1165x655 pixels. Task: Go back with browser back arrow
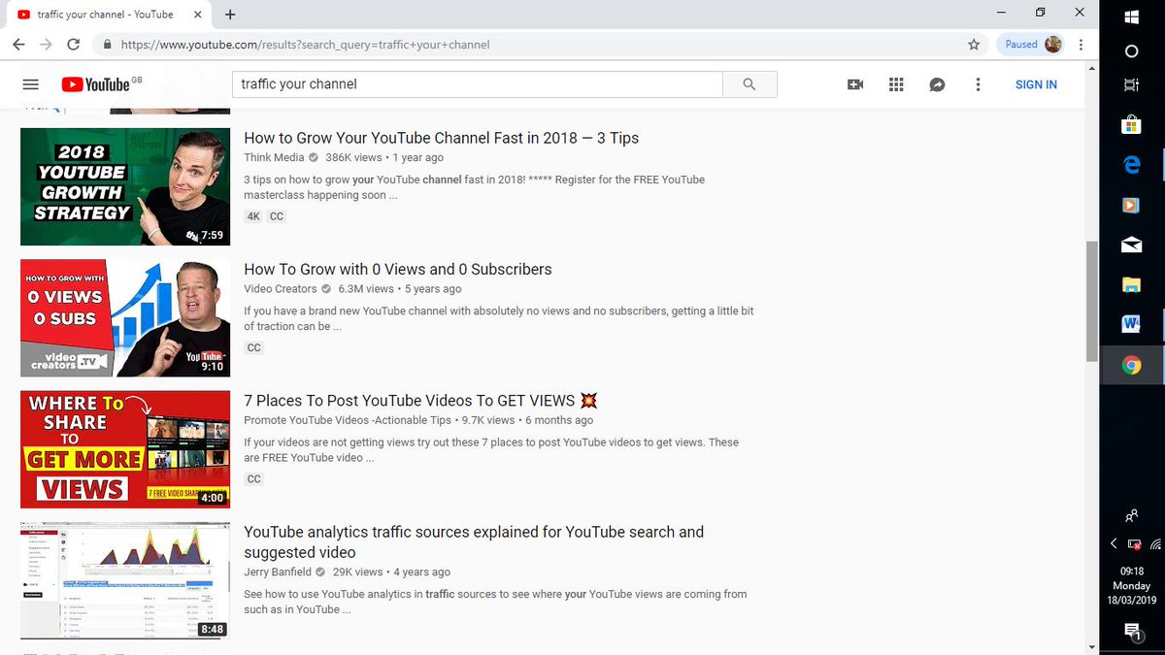(x=18, y=45)
